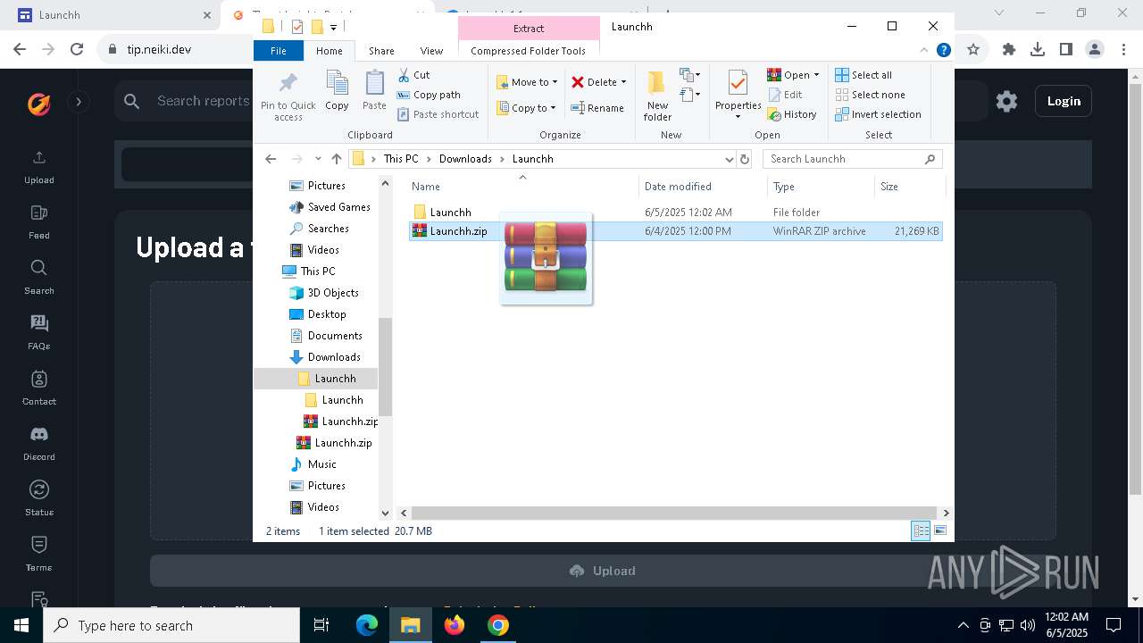Click Downloads in address breadcrumb
Screen dimensions: 1143x643
point(465,159)
